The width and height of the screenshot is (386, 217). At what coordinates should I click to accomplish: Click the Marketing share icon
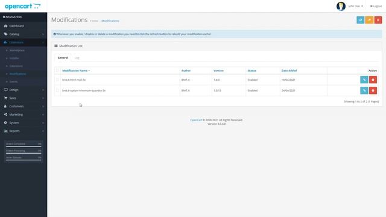coord(5,115)
